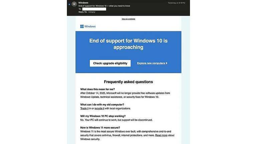This screenshot has width=257, height=144.
Task: Click the email subject line in header
Action: click(x=104, y=6)
